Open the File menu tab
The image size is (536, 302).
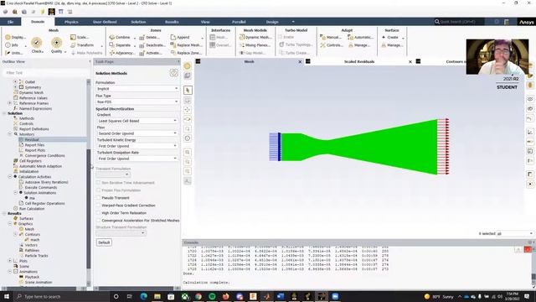[x=11, y=22]
